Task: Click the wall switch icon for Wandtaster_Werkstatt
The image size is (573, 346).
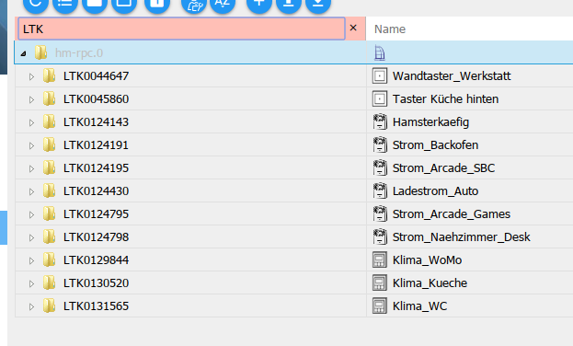Action: tap(380, 76)
